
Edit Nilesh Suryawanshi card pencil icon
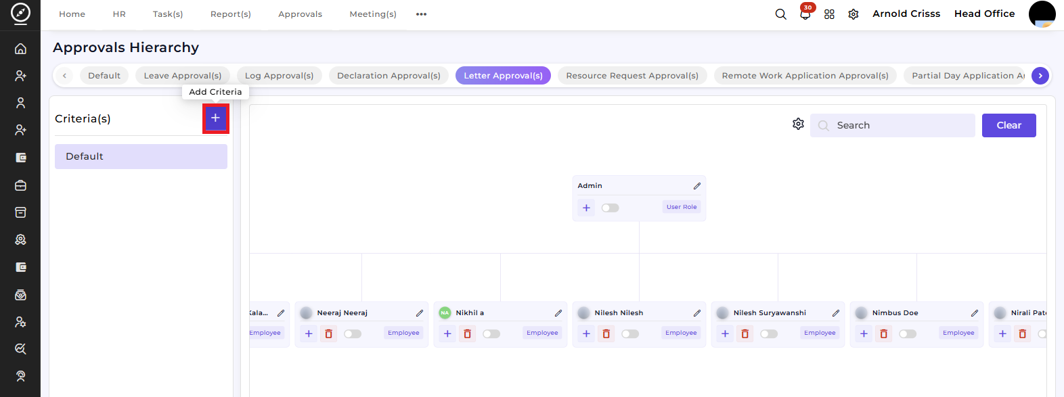836,313
